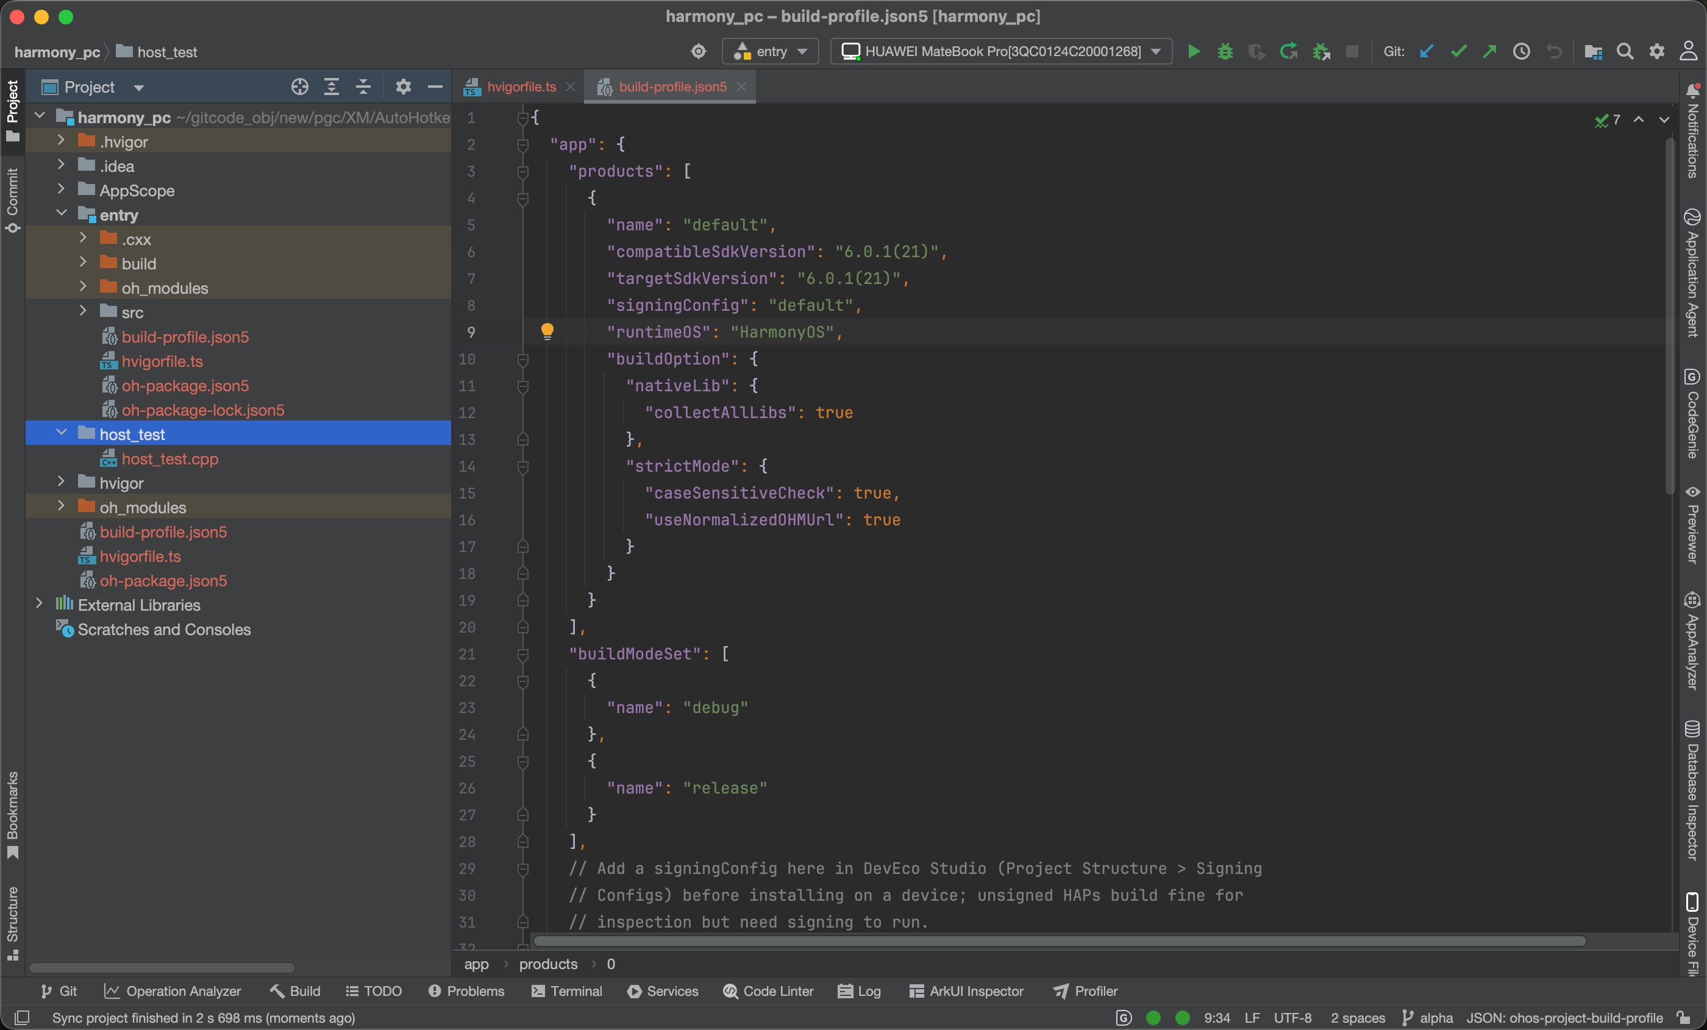
Task: Hide the Project panel with minus icon
Action: pyautogui.click(x=435, y=87)
